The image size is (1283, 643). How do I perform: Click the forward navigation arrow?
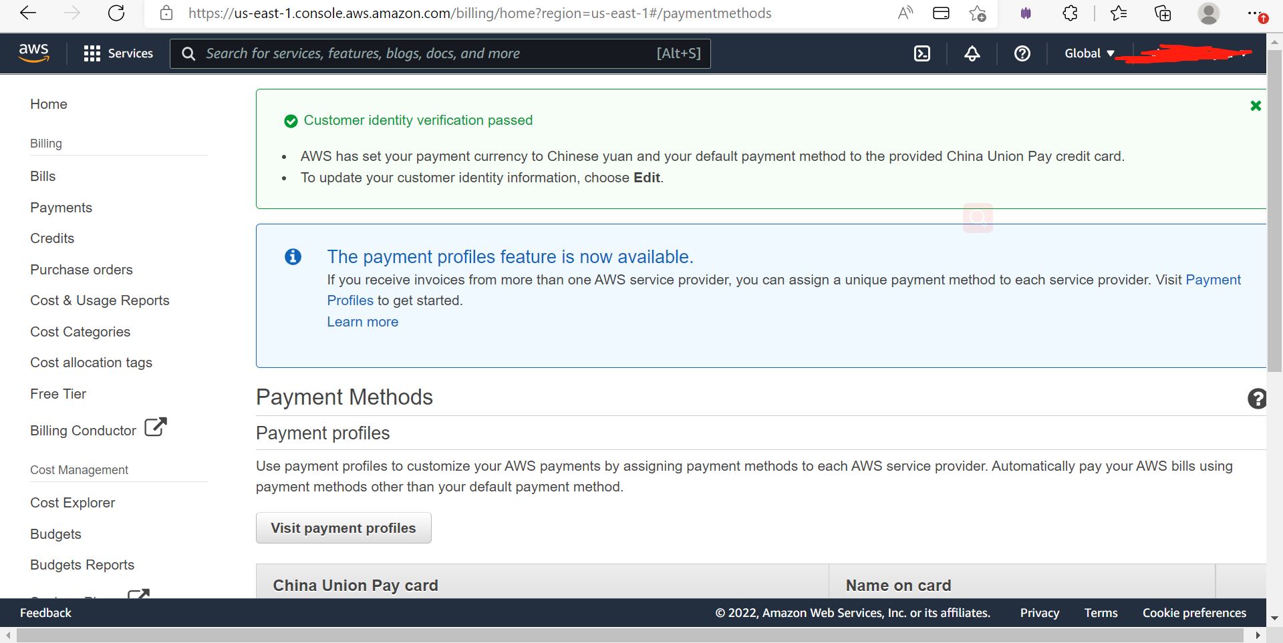coord(72,13)
